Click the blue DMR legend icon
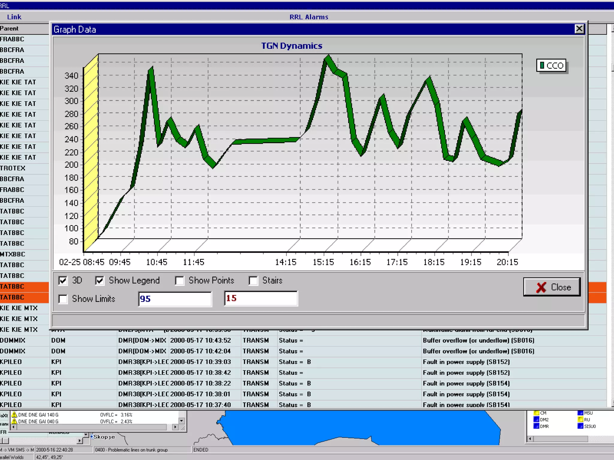 click(x=536, y=426)
